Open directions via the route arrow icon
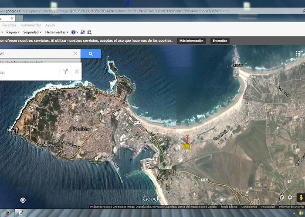305x217 pixels. [x=65, y=71]
